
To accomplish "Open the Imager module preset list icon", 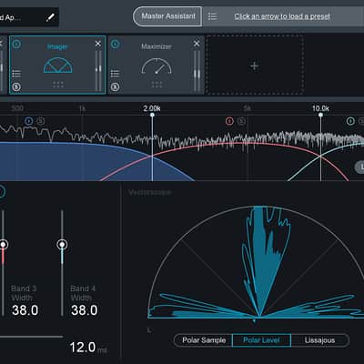I will pos(16,74).
